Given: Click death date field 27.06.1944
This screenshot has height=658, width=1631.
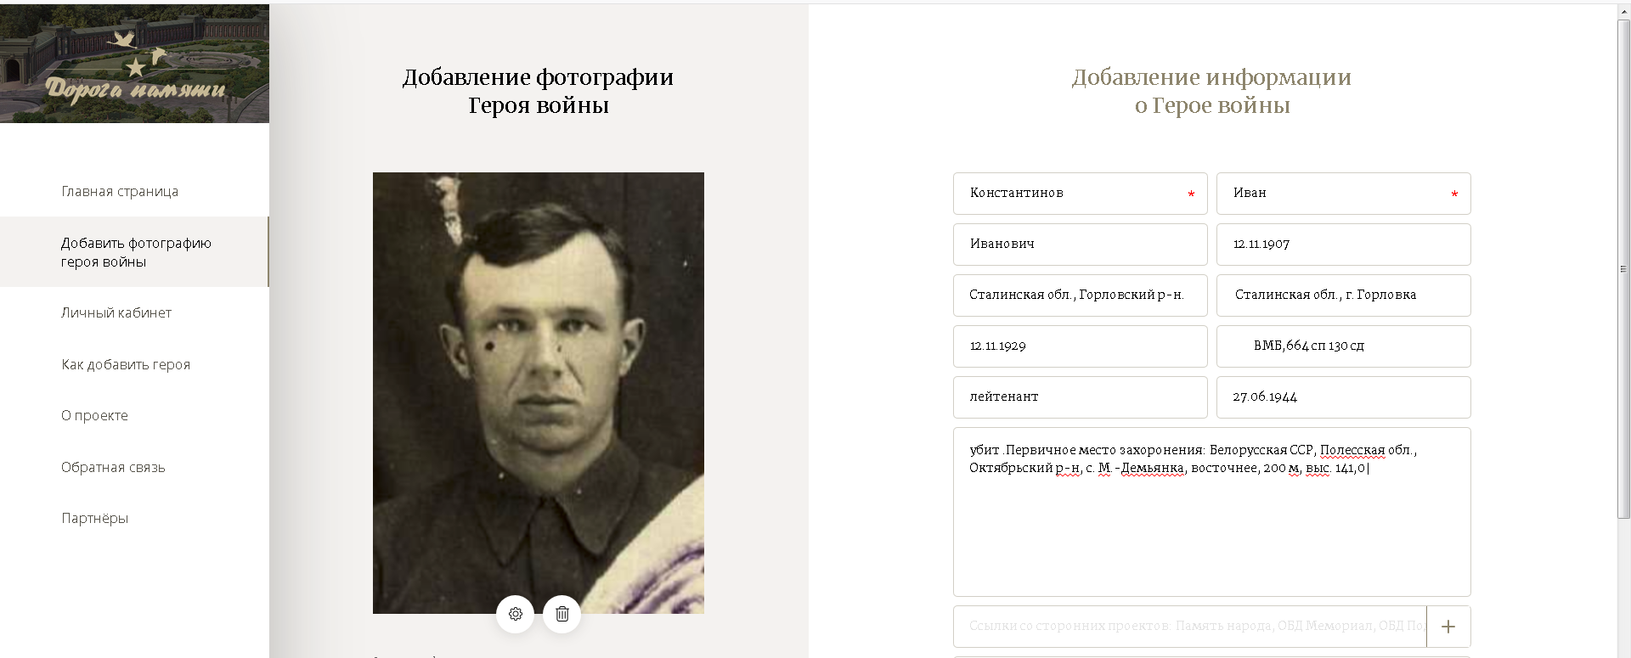Looking at the screenshot, I should [1343, 397].
